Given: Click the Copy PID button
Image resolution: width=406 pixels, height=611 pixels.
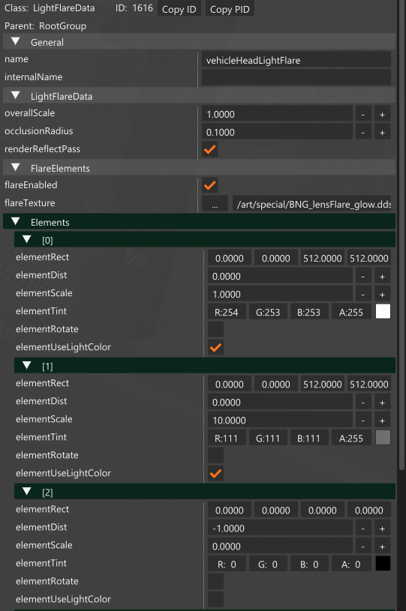Looking at the screenshot, I should 230,9.
